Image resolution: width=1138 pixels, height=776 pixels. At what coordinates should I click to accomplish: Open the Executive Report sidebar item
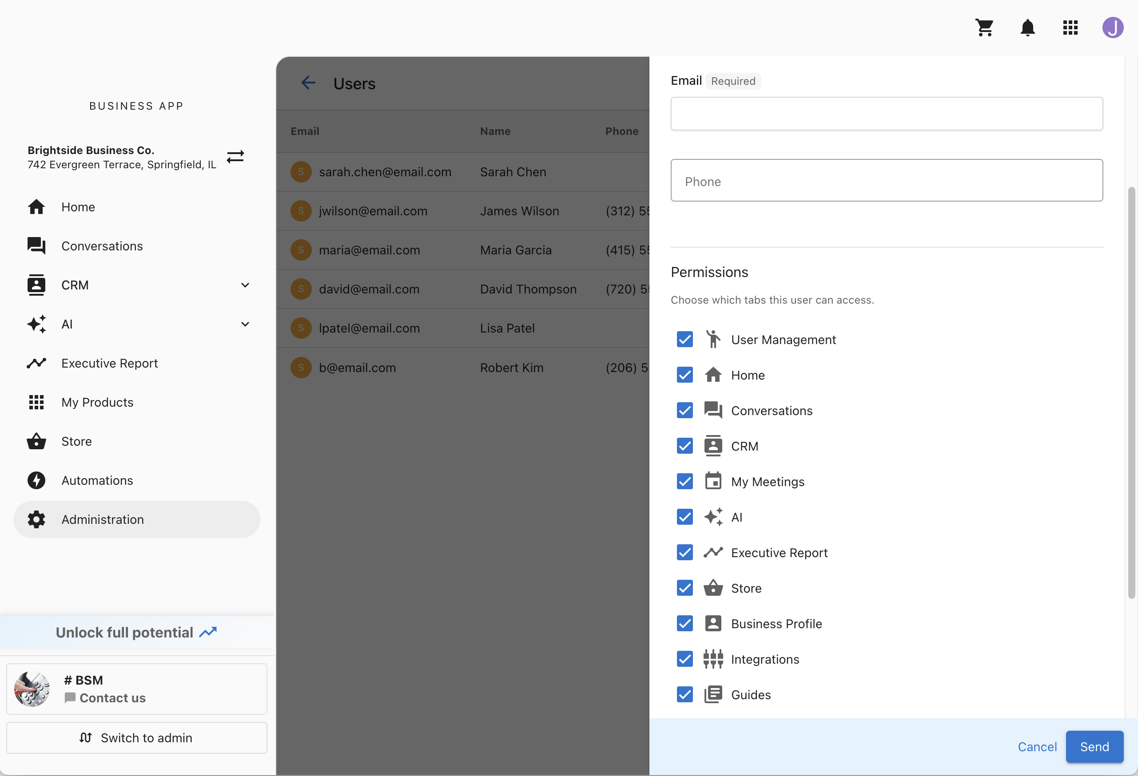(110, 363)
